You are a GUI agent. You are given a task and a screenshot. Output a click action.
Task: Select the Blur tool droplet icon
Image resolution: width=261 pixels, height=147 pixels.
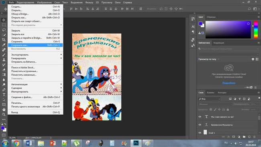click(4, 80)
